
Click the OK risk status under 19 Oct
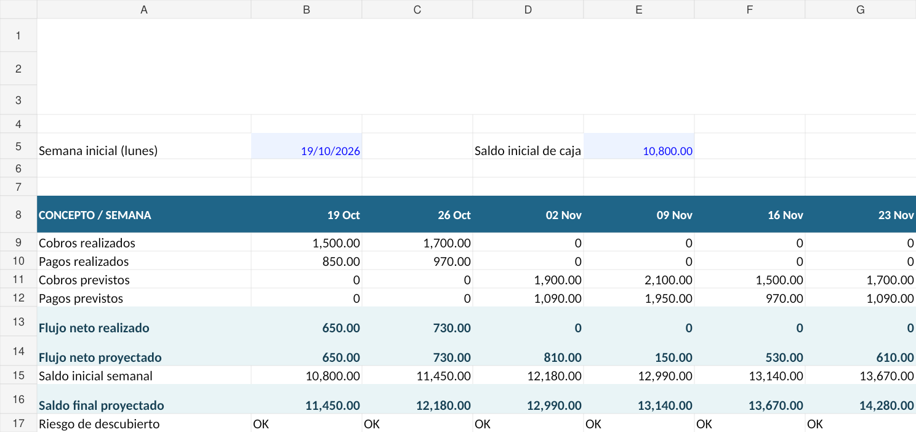pyautogui.click(x=307, y=423)
